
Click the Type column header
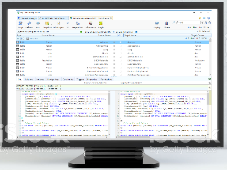tap(19, 35)
